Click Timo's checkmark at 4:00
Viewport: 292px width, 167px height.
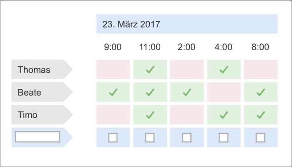coord(224,114)
